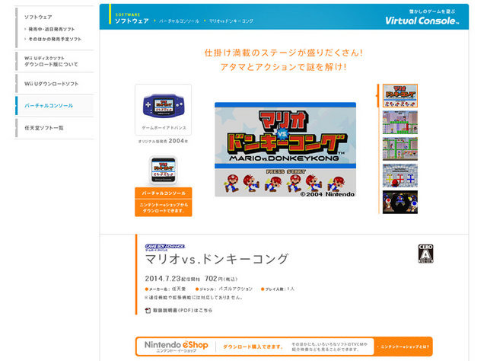
Task: Click the ソフトウェア breadcrumb in header
Action: pyautogui.click(x=132, y=21)
